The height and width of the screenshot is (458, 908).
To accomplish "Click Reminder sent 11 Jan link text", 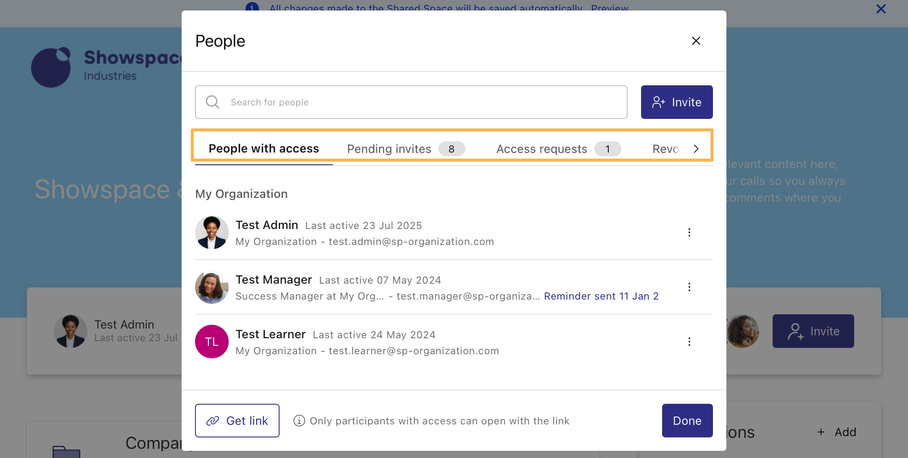I will [x=601, y=296].
